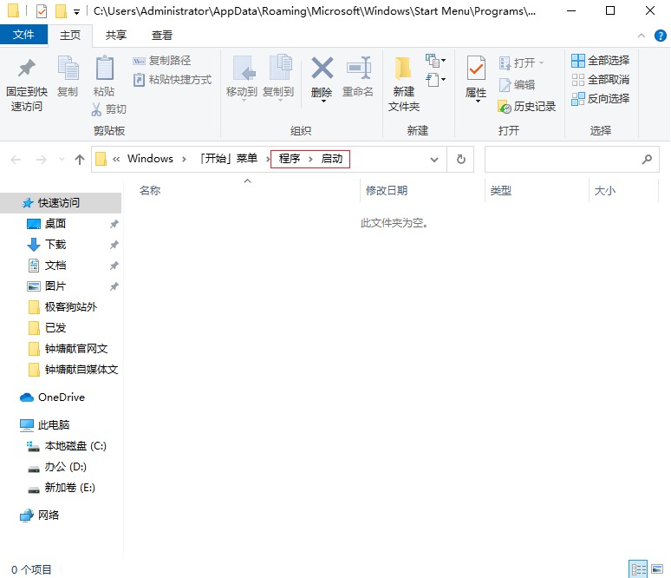Screen dimensions: 671x578
Task: Click the search input box
Action: [x=562, y=160]
